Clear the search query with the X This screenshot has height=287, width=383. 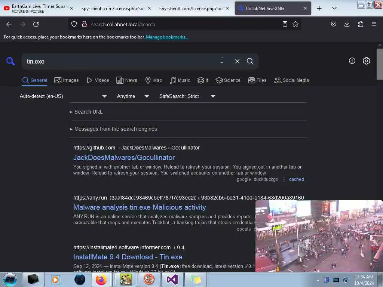point(237,61)
